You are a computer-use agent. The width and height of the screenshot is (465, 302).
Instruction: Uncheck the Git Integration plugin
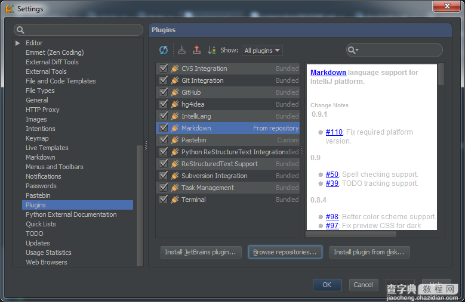tap(164, 80)
